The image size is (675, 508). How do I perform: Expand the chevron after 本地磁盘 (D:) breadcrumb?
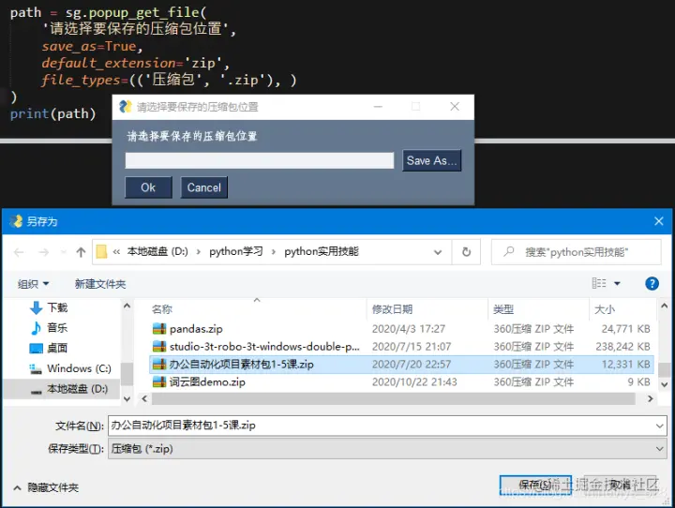pyautogui.click(x=199, y=252)
